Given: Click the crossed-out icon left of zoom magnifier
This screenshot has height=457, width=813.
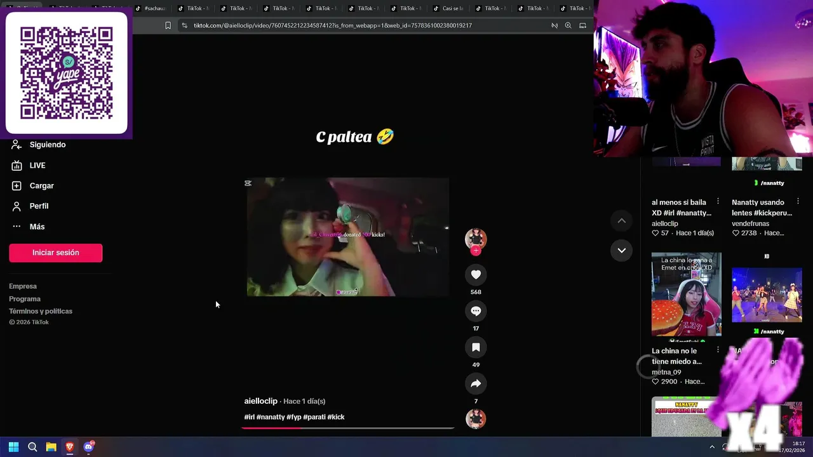Looking at the screenshot, I should tap(554, 25).
